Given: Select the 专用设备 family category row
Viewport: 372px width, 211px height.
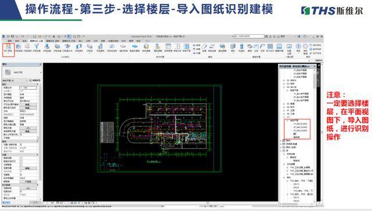Looking at the screenshot, I should click(291, 154).
